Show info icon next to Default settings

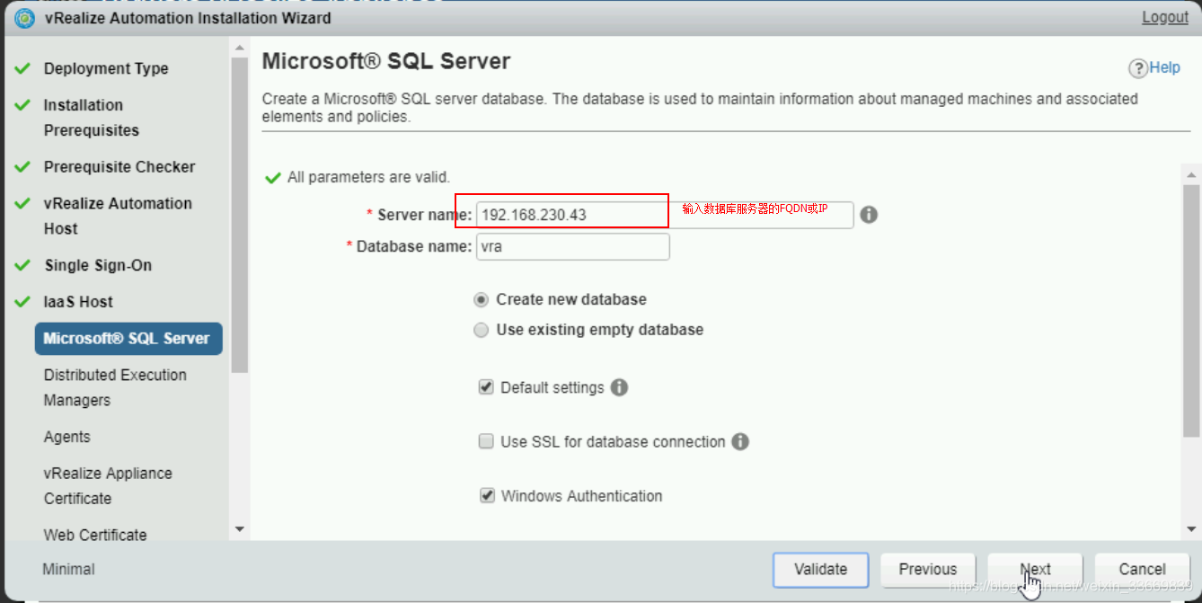point(619,387)
